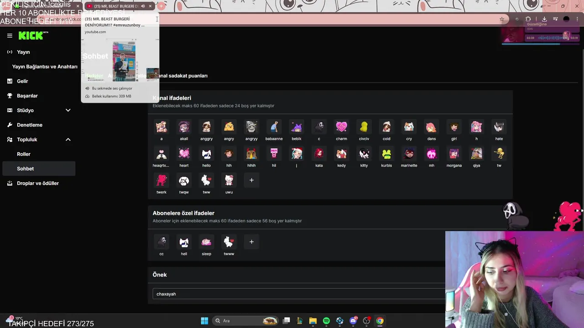Expand the Stüdyo chevron
The image size is (584, 328).
point(68,110)
